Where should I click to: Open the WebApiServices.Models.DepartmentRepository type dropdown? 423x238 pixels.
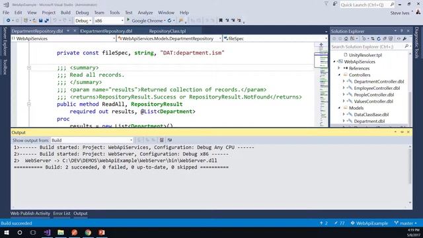pos(169,38)
